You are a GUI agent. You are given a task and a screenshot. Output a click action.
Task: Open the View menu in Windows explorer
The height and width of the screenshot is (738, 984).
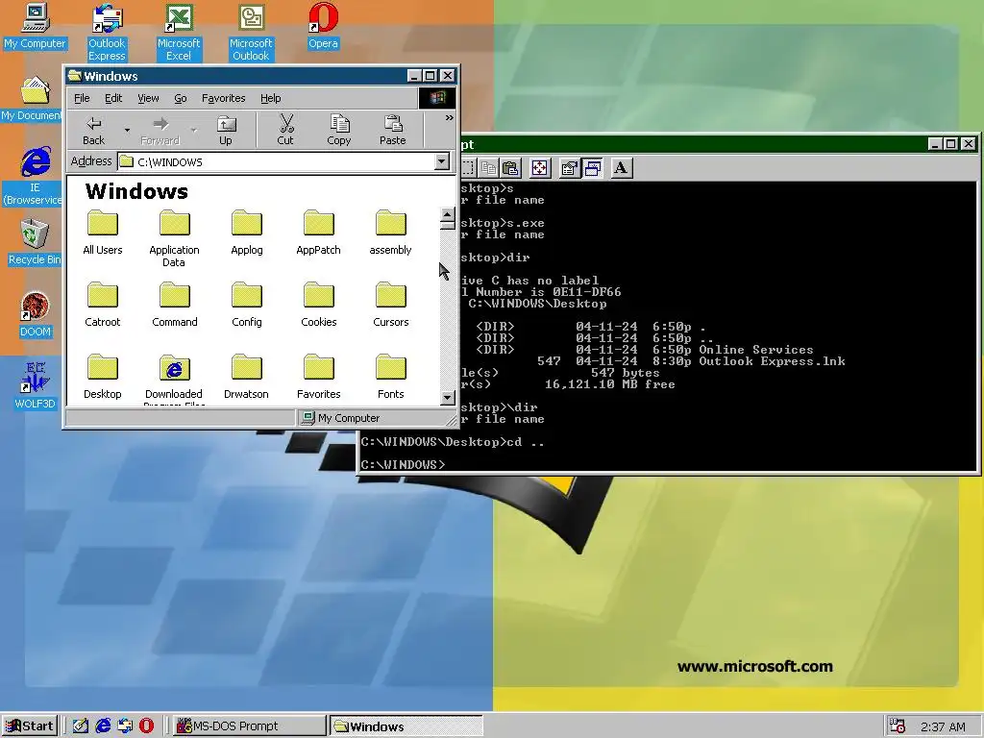tap(148, 99)
